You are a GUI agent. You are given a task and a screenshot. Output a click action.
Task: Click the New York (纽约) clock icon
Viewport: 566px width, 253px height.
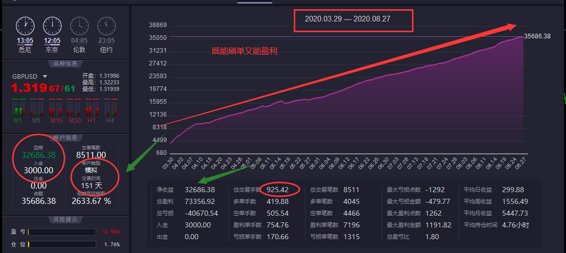tap(106, 26)
